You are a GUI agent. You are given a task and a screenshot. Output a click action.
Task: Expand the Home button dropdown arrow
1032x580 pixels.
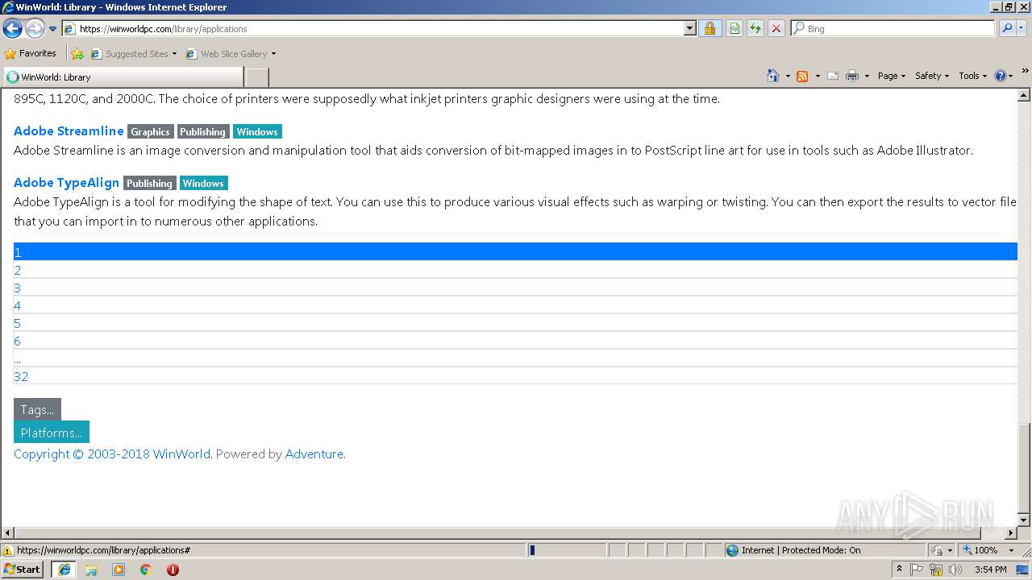tap(788, 76)
